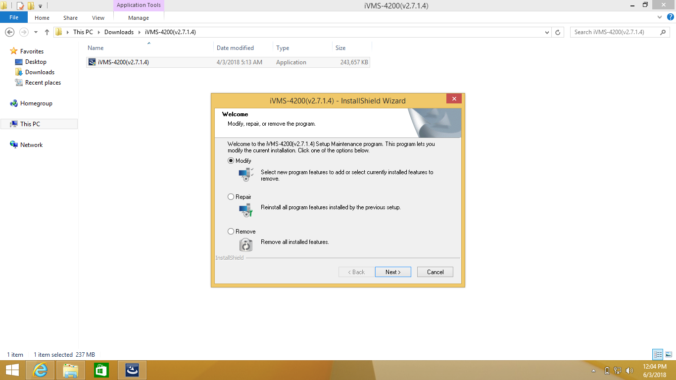Open File Explorer from the taskbar
This screenshot has width=676, height=380.
point(71,370)
